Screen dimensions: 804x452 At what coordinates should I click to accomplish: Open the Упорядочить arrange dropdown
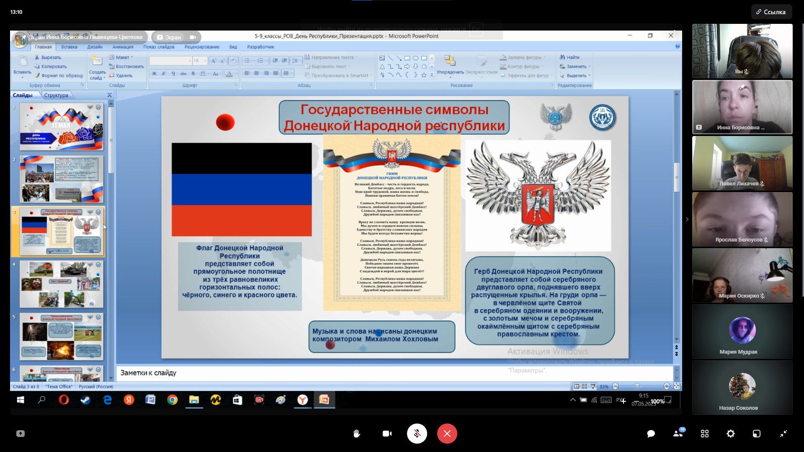click(x=450, y=66)
